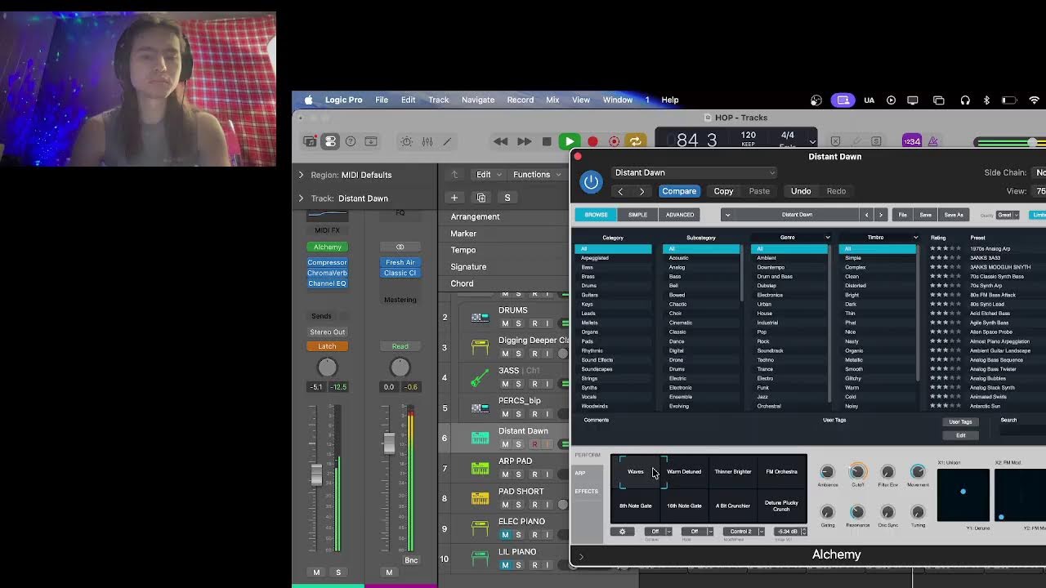
Task: Add a new track with the plus button
Action: 454,198
